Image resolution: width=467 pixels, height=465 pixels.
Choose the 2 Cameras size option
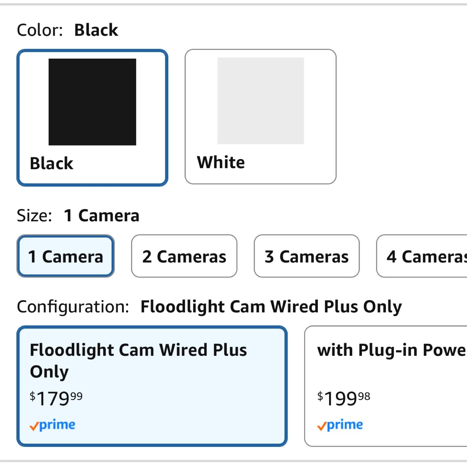point(184,256)
